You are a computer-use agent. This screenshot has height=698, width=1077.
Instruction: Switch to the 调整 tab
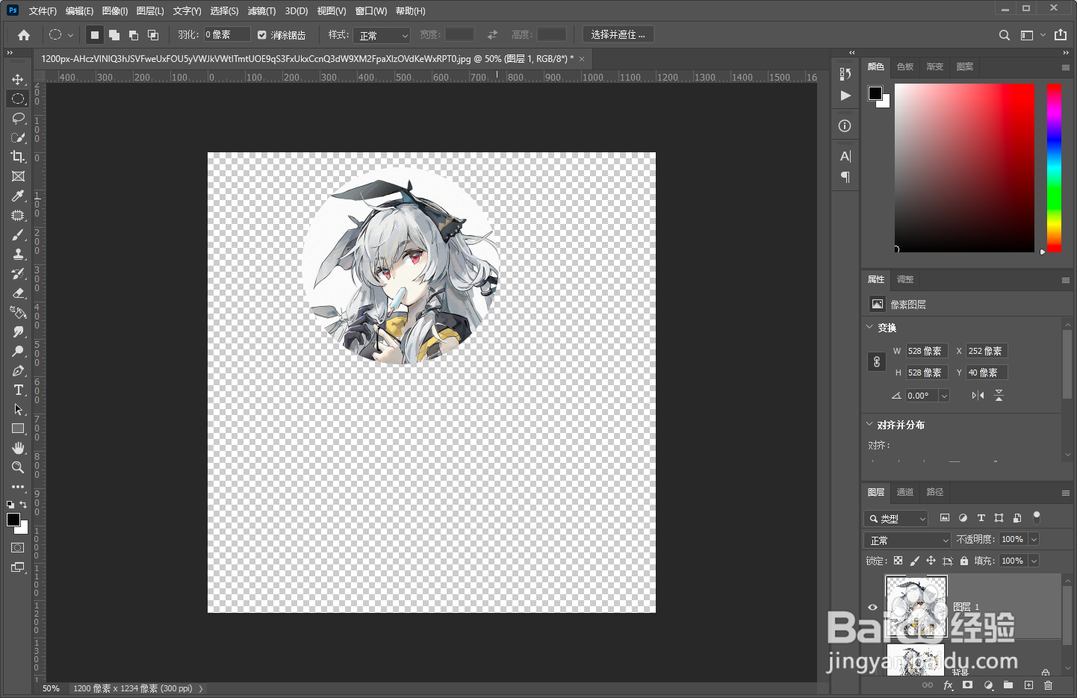pyautogui.click(x=905, y=279)
